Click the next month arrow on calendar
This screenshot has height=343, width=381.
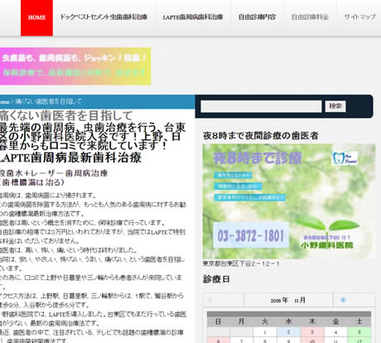[343, 300]
